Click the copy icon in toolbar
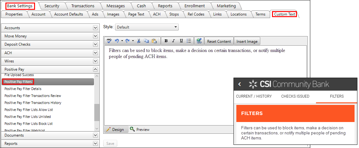The width and height of the screenshot is (359, 148). (146, 41)
